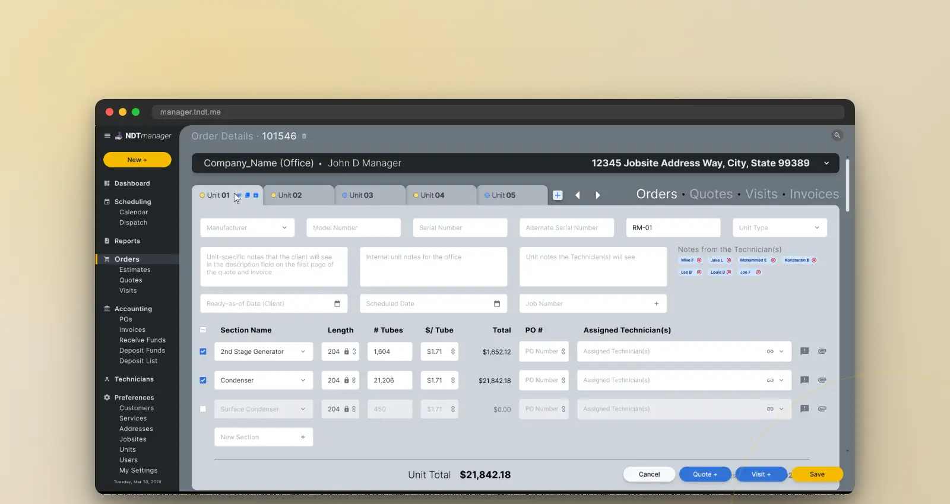The width and height of the screenshot is (950, 504).
Task: Remove Lee B technician note tag
Action: pyautogui.click(x=699, y=272)
